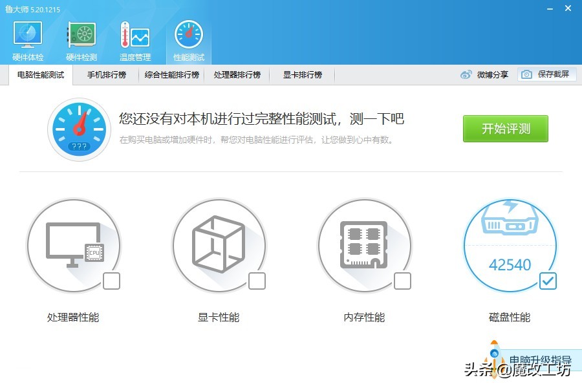
Task: Switch to the 显卡排行榜 tab
Action: [x=303, y=75]
